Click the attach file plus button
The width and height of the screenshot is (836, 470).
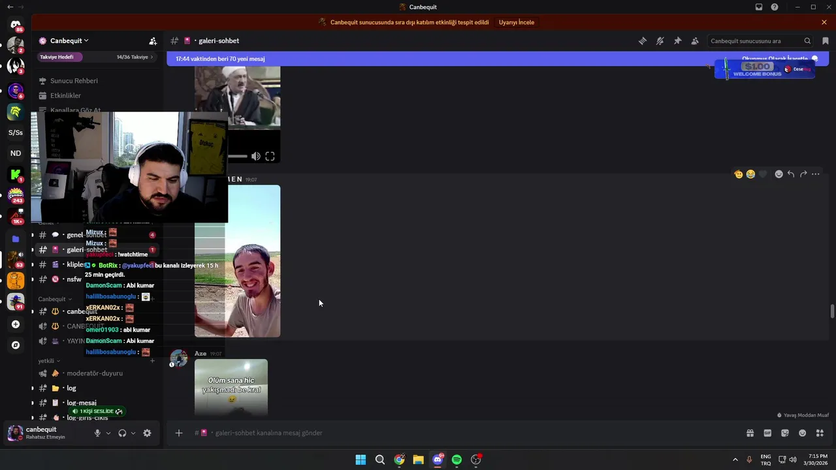click(179, 433)
